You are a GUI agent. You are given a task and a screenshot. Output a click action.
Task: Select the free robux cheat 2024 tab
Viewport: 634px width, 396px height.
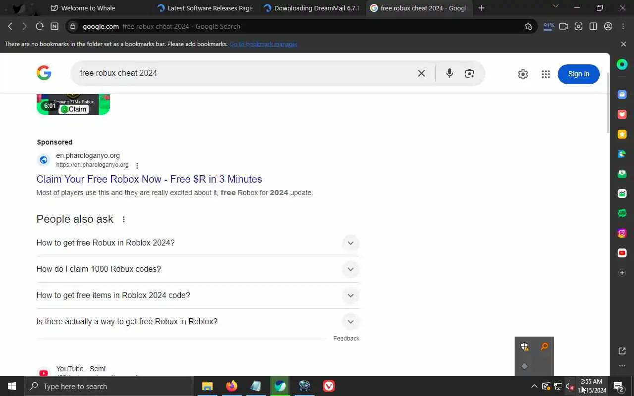point(419,8)
